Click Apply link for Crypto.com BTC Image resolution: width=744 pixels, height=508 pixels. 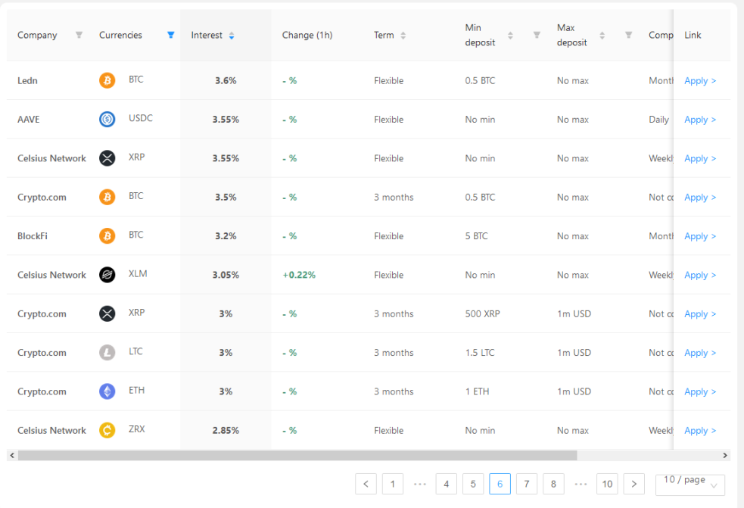coord(700,198)
